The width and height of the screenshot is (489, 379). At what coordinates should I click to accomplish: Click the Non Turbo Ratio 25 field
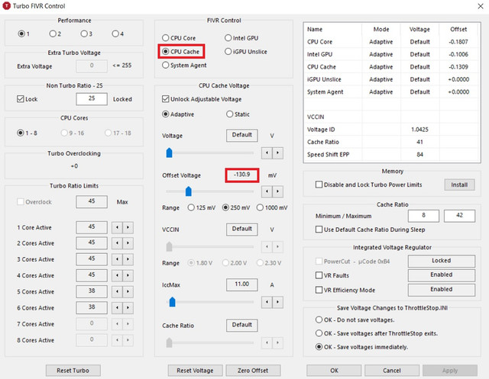pos(92,99)
